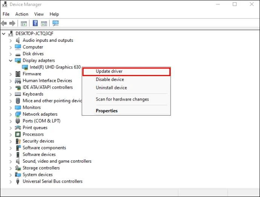Select the Ports (COM & LPT) label
This screenshot has width=260, height=197.
(41, 121)
